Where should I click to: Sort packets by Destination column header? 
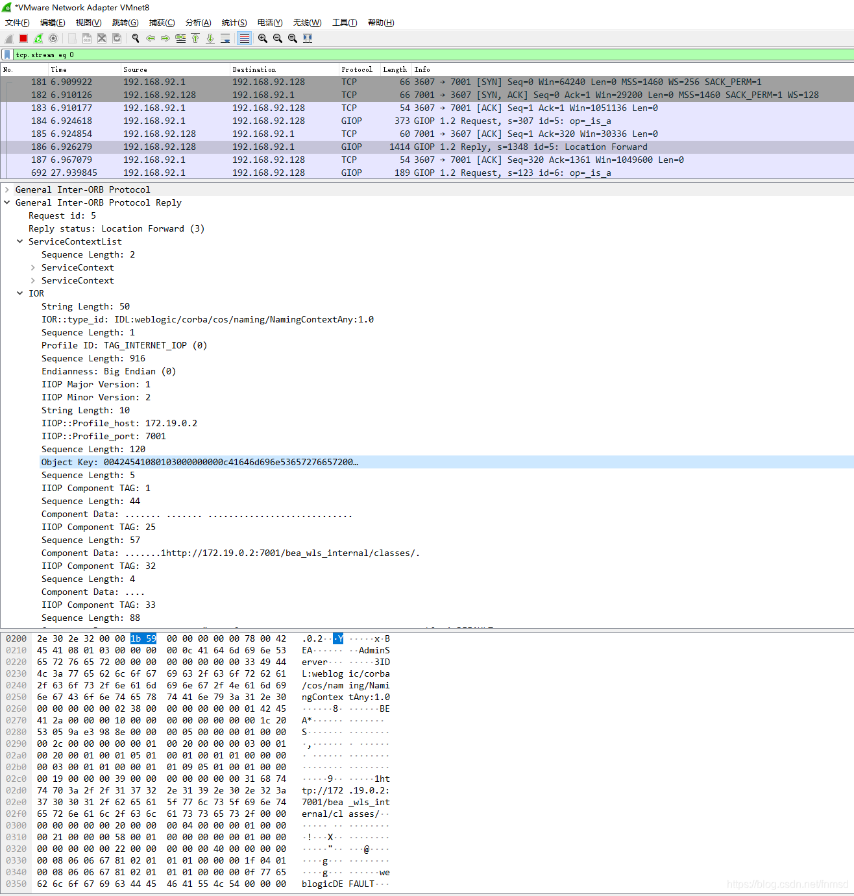[x=285, y=69]
